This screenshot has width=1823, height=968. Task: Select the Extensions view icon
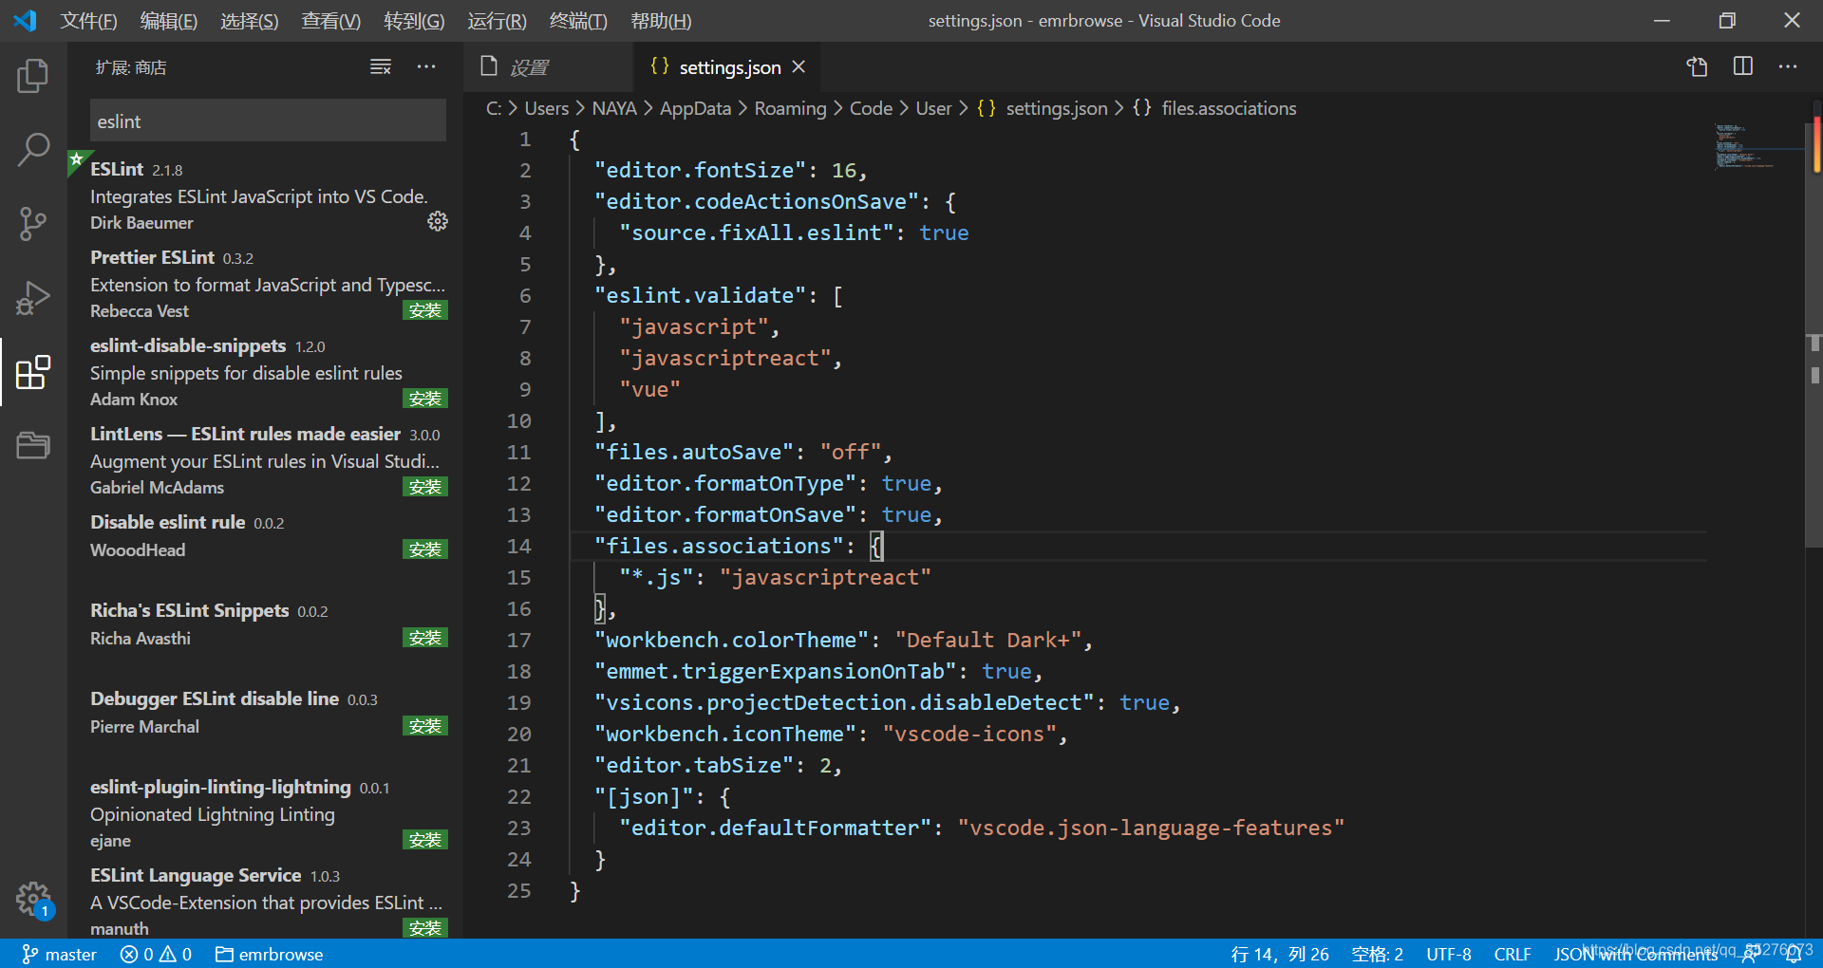click(x=33, y=372)
